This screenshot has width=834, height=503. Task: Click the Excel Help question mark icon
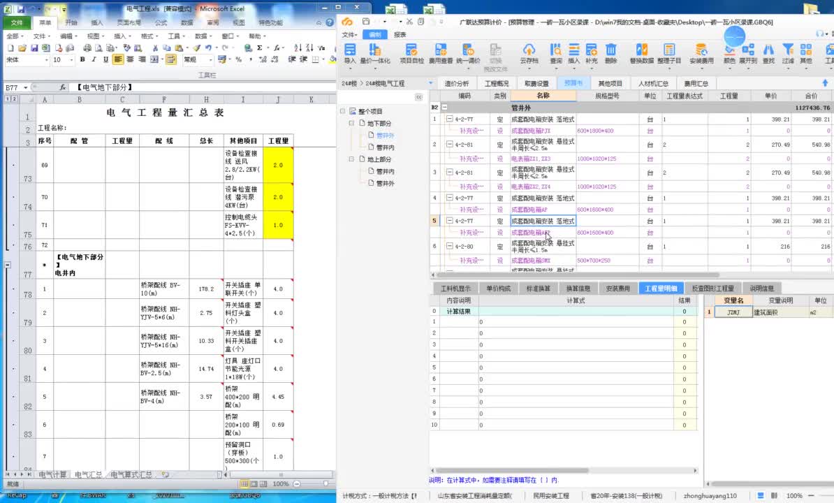tap(330, 22)
